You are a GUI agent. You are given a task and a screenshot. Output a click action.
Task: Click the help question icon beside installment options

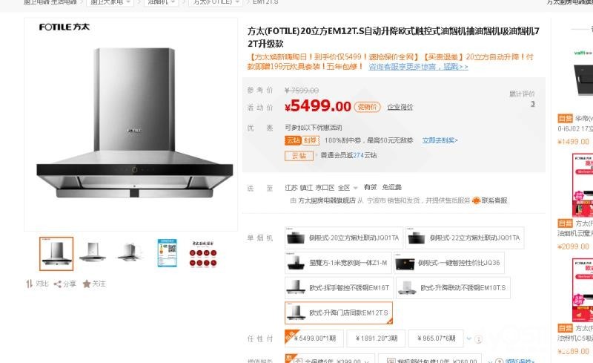(x=478, y=339)
